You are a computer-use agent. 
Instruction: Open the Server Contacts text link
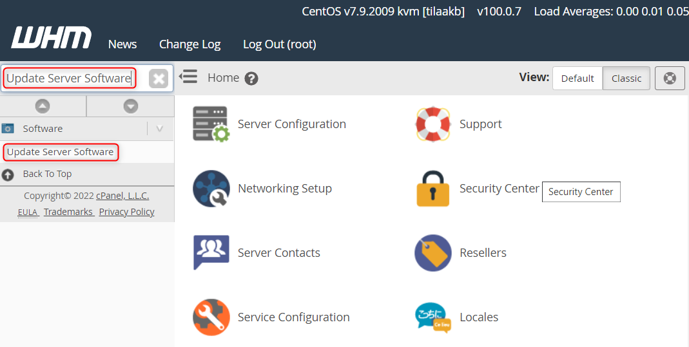pos(279,252)
